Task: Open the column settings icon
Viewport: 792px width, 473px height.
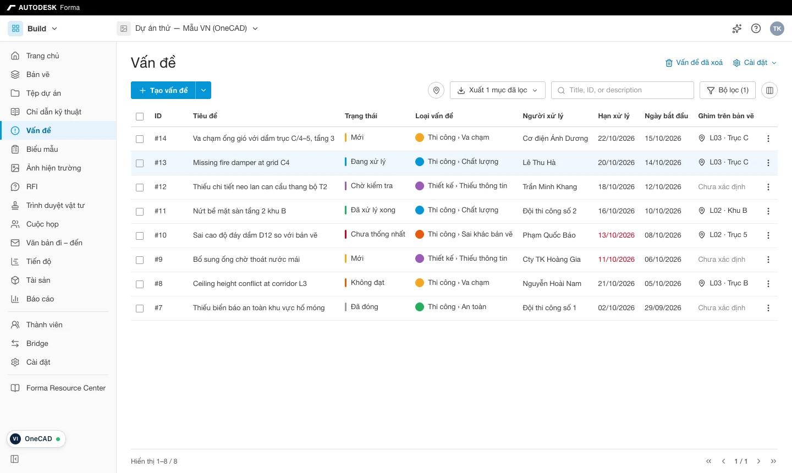Action: [769, 90]
